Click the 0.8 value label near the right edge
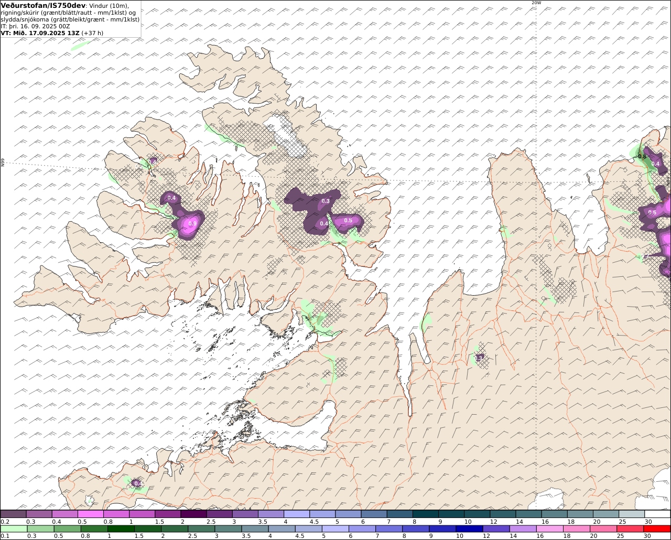 pos(642,157)
